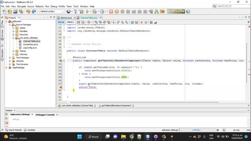Open File Explorer from taskbar
The height and width of the screenshot is (141, 251).
(124, 137)
